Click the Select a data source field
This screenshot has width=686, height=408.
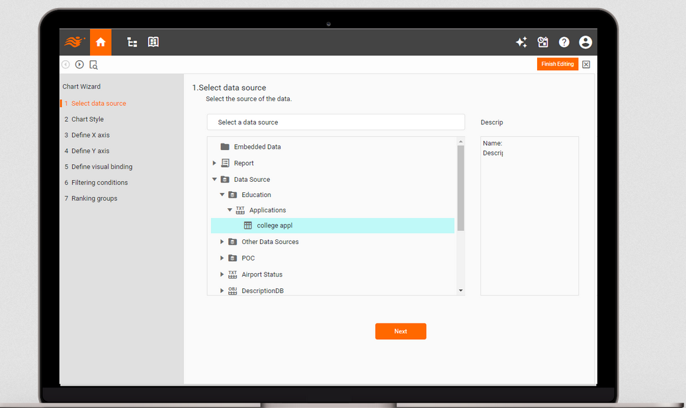point(335,122)
